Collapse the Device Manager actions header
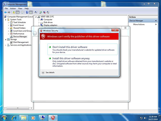The height and width of the screenshot is (121, 161). pos(156,21)
